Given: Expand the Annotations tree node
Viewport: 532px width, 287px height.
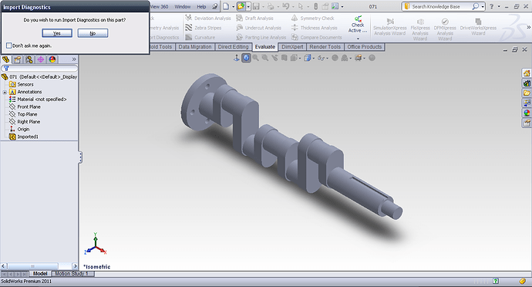Looking at the screenshot, I should tap(5, 92).
